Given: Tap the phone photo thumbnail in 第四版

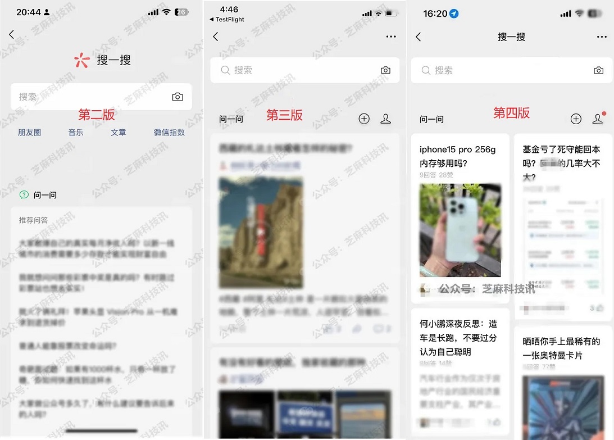Looking at the screenshot, I should 460,230.
